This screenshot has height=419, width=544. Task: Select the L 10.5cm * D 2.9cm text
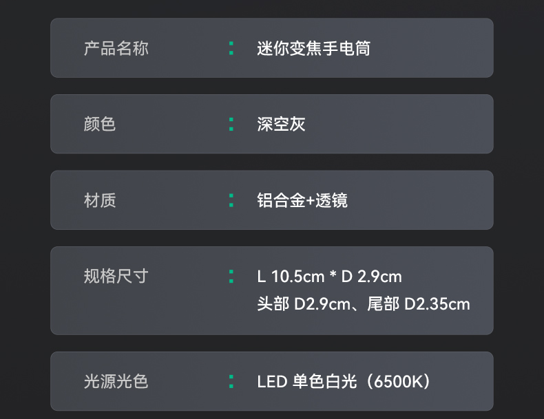pyautogui.click(x=329, y=277)
